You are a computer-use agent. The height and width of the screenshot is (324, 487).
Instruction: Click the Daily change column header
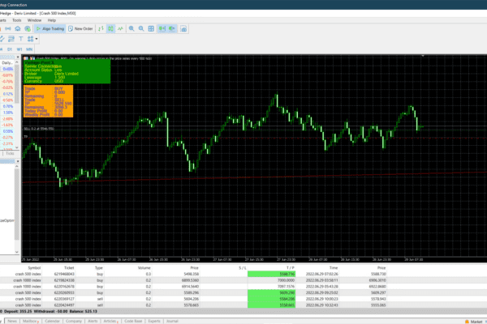(7, 62)
